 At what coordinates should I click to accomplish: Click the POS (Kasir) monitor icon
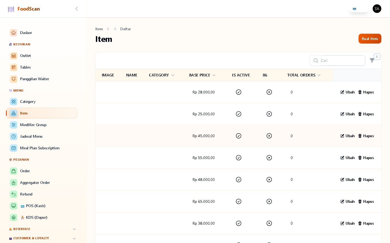click(14, 206)
